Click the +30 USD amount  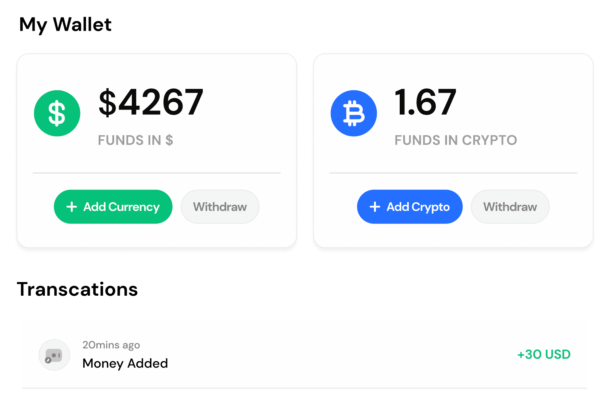pos(544,355)
